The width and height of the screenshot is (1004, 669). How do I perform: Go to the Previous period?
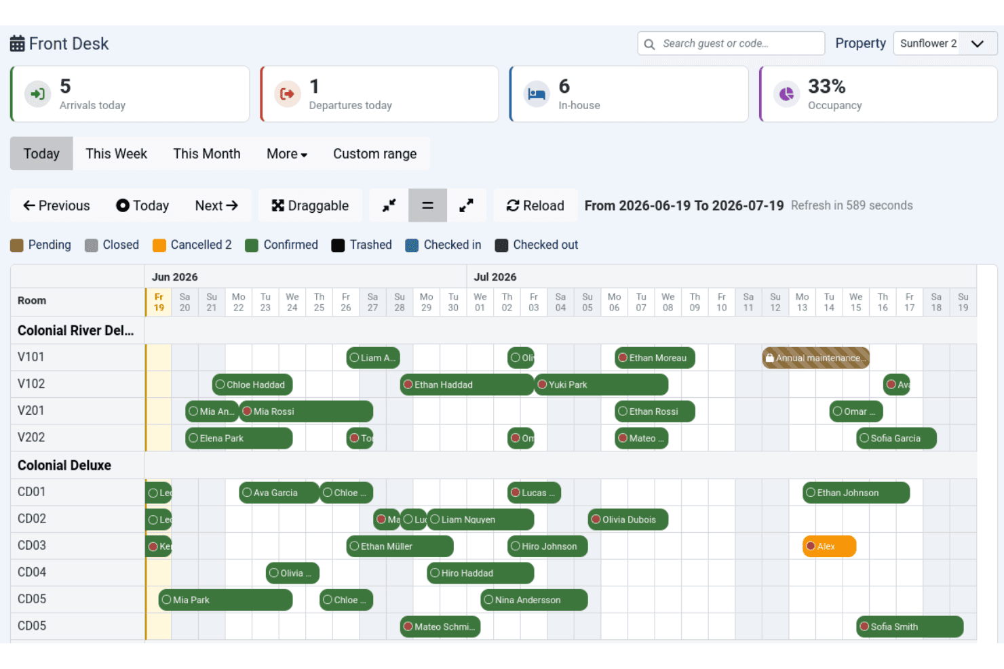[x=56, y=205]
